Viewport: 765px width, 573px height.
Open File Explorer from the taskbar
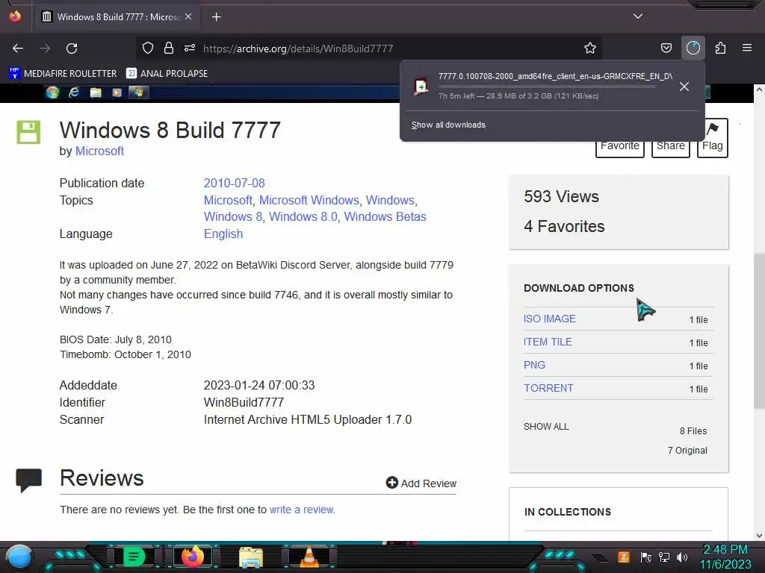pyautogui.click(x=251, y=557)
